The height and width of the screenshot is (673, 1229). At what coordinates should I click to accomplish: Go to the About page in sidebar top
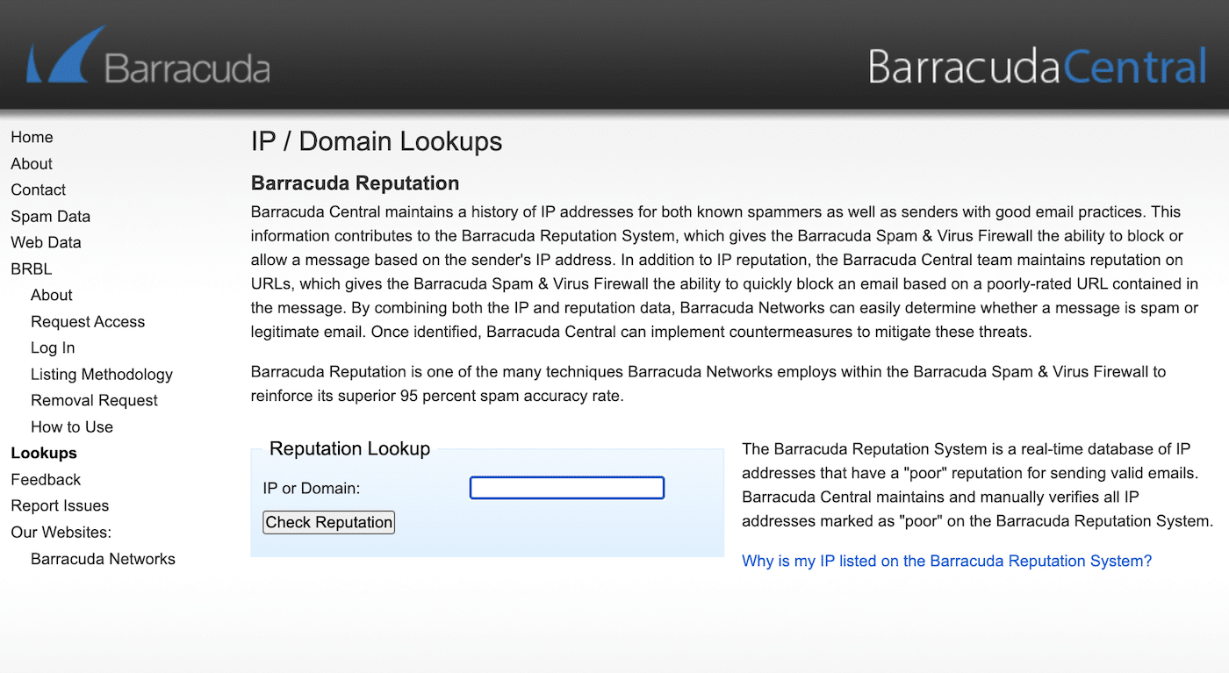point(32,163)
